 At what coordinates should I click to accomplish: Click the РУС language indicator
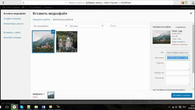click(184, 107)
